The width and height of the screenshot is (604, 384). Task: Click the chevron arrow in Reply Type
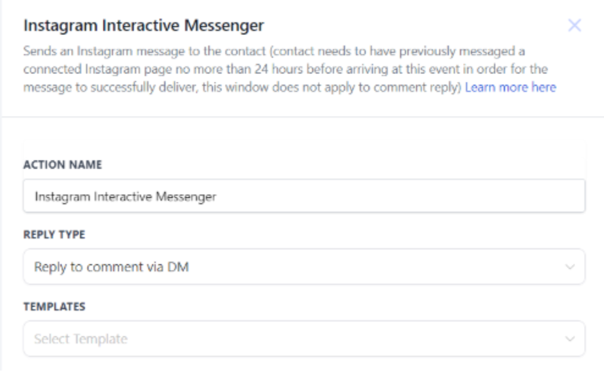(x=570, y=267)
